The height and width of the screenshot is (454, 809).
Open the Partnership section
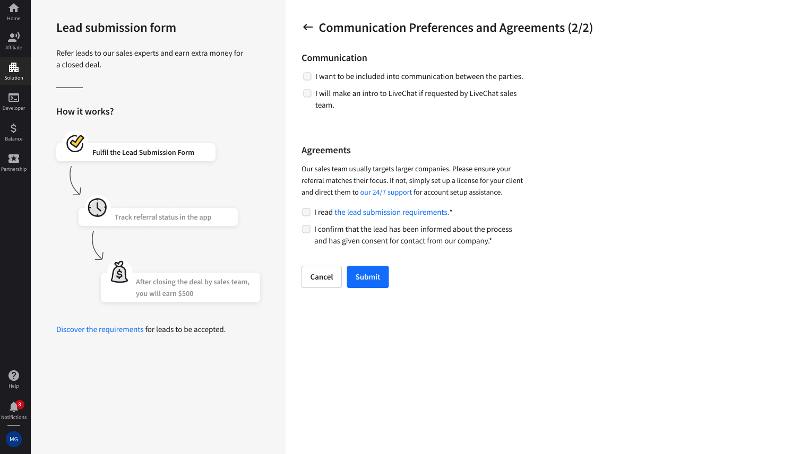coord(14,162)
